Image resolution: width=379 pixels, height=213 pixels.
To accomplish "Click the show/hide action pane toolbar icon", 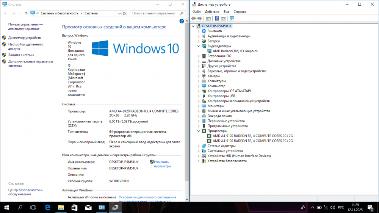I will click(223, 18).
